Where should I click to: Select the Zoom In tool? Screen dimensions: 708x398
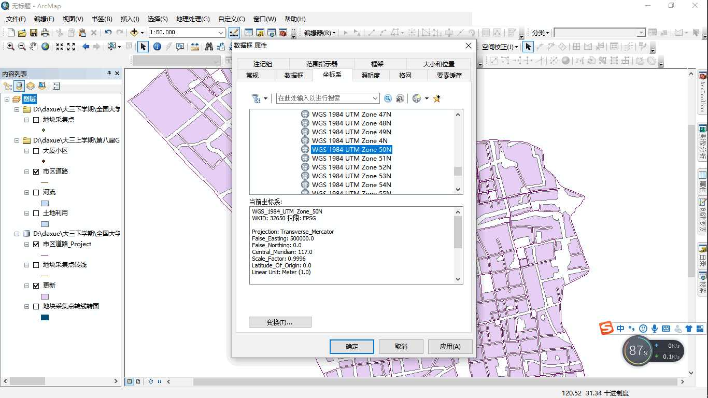click(10, 47)
